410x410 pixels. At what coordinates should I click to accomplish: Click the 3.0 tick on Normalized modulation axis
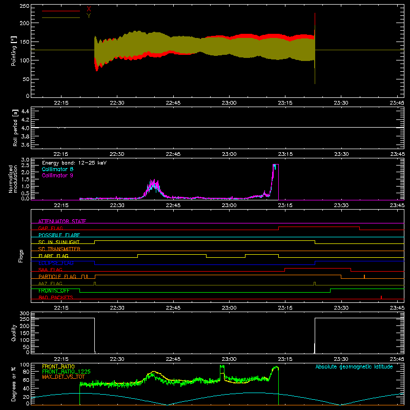(25, 159)
